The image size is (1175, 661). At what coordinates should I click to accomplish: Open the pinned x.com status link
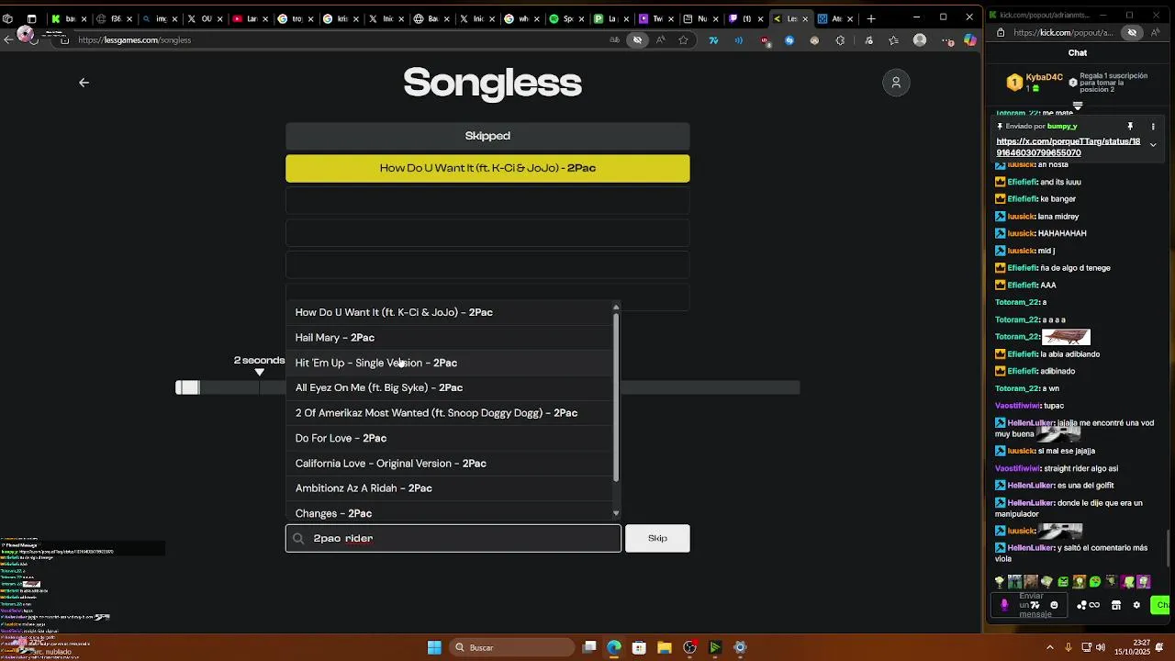[1069, 147]
